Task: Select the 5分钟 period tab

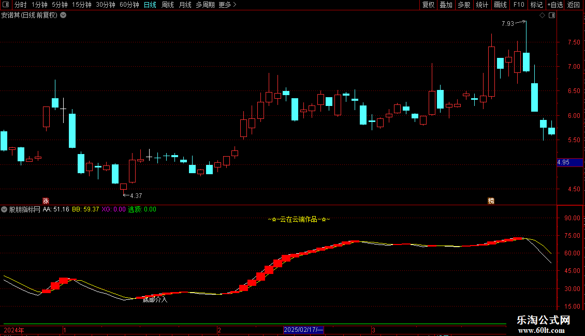Action: pos(60,5)
